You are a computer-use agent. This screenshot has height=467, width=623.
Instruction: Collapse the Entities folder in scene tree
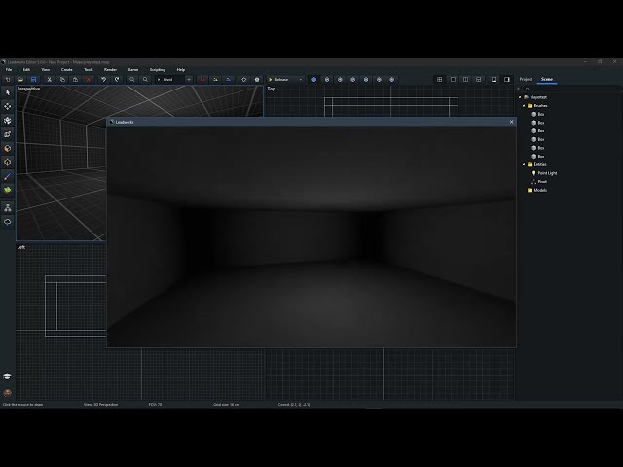click(524, 164)
